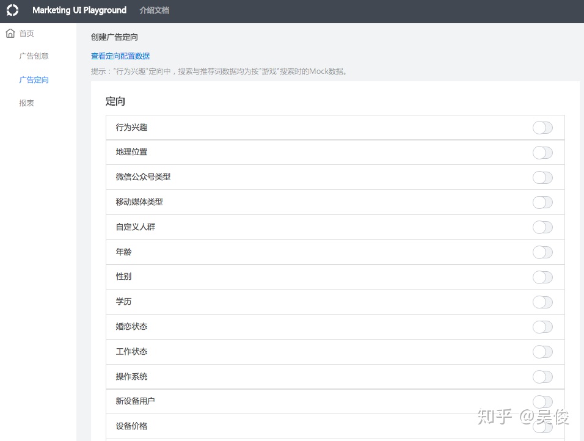Click the Marketing UI Playground logo icon
Image resolution: width=584 pixels, height=441 pixels.
point(12,10)
